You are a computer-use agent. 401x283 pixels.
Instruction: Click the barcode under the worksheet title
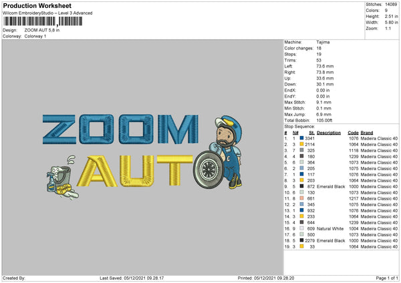coord(43,21)
